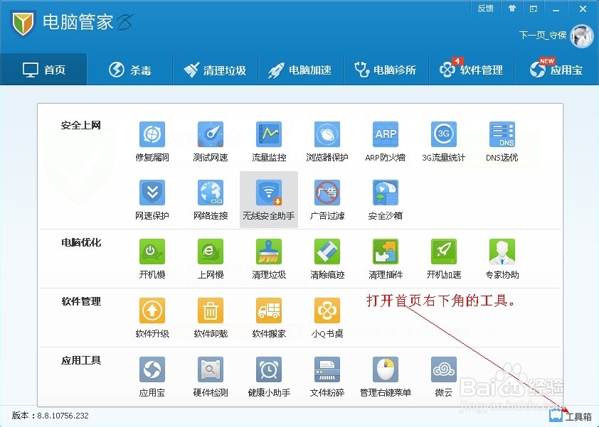599x427 pixels.
Task: Open the ARP防火墙 tool
Action: 386,141
